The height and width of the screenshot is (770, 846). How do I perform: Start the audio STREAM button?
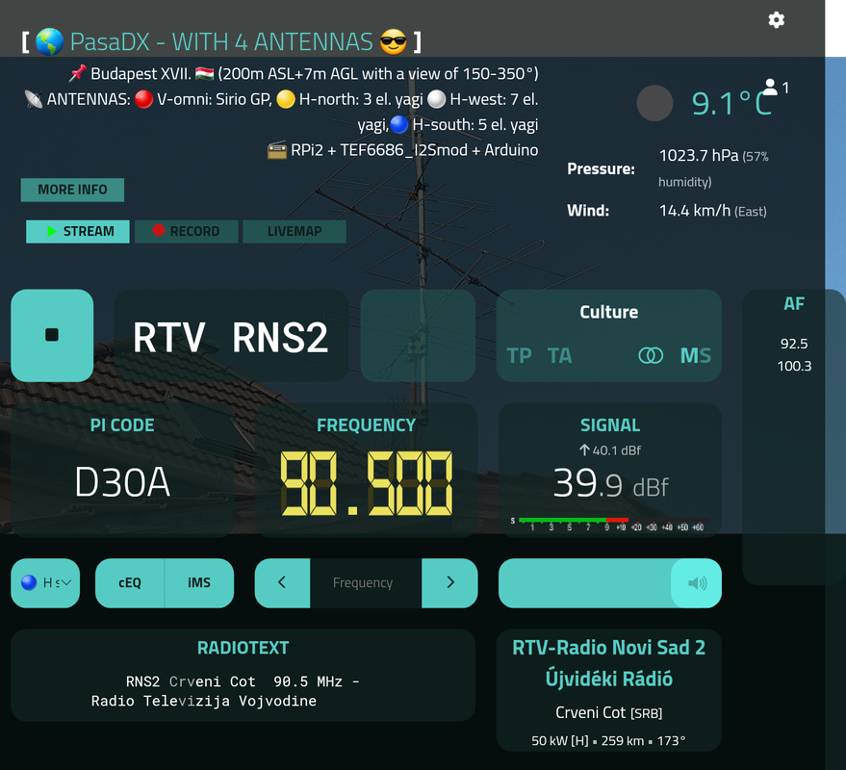[x=78, y=232]
